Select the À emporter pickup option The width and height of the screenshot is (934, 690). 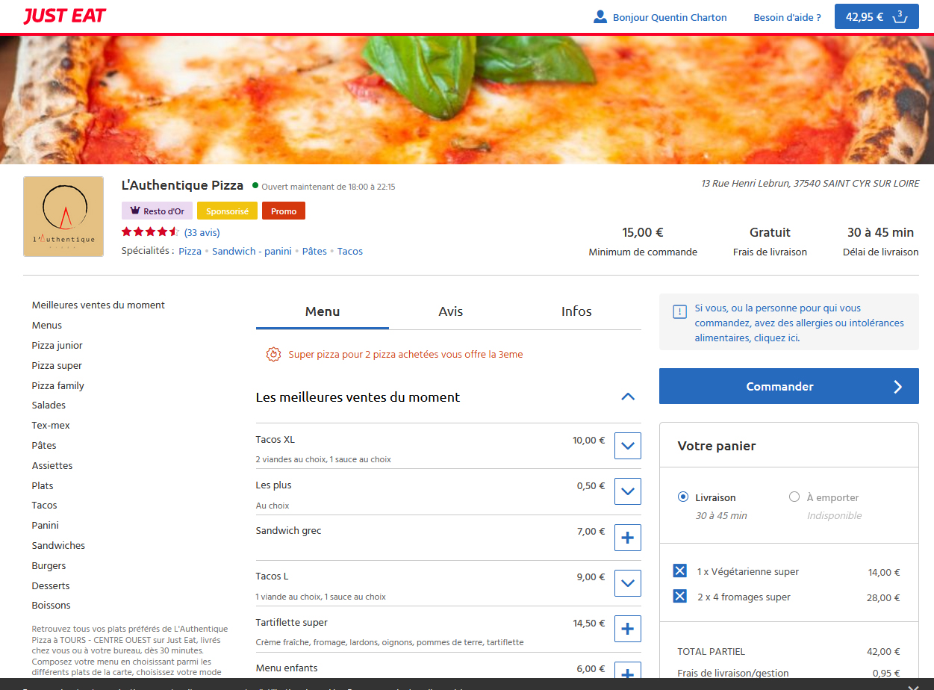click(x=794, y=497)
